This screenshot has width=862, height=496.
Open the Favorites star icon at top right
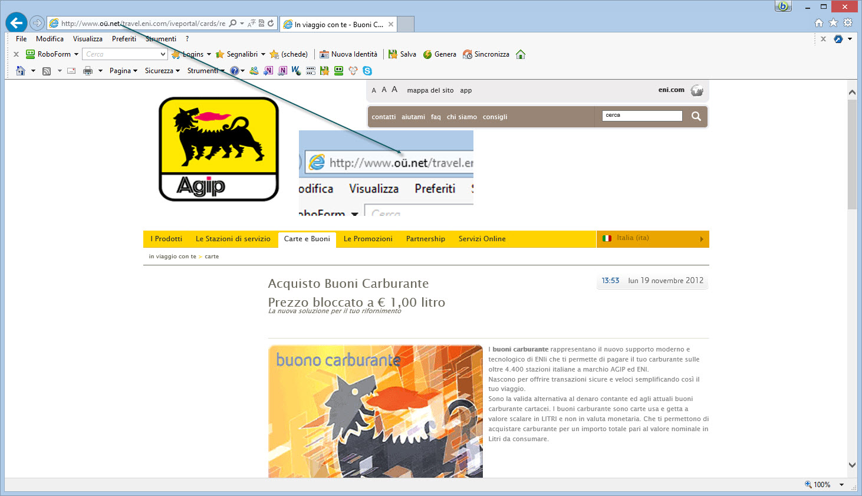coord(833,22)
